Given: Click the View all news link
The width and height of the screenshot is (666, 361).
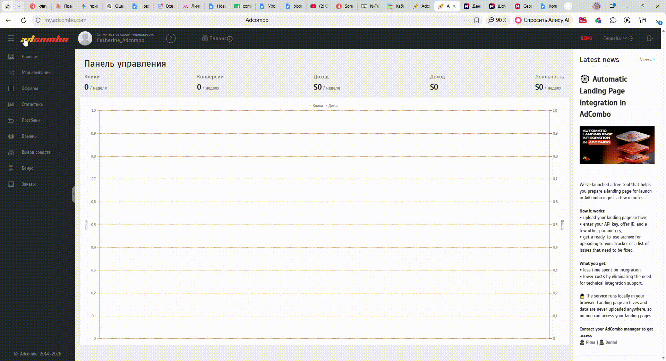Looking at the screenshot, I should pyautogui.click(x=647, y=60).
